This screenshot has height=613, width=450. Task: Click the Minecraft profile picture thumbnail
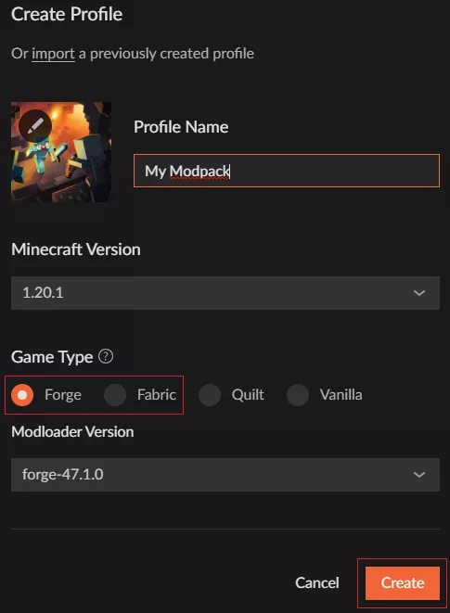pyautogui.click(x=61, y=152)
